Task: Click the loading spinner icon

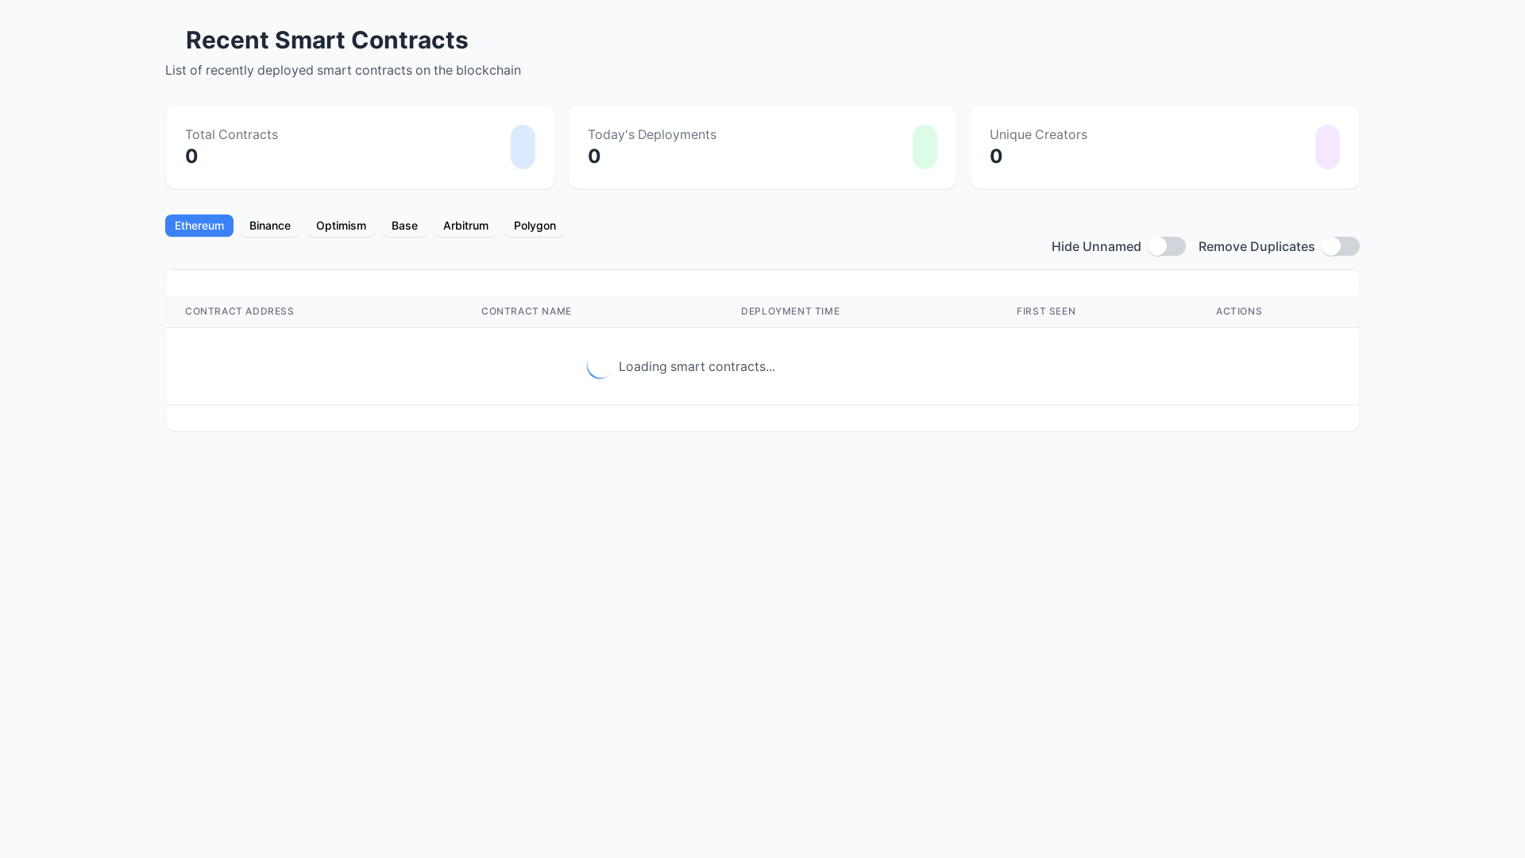Action: point(600,366)
